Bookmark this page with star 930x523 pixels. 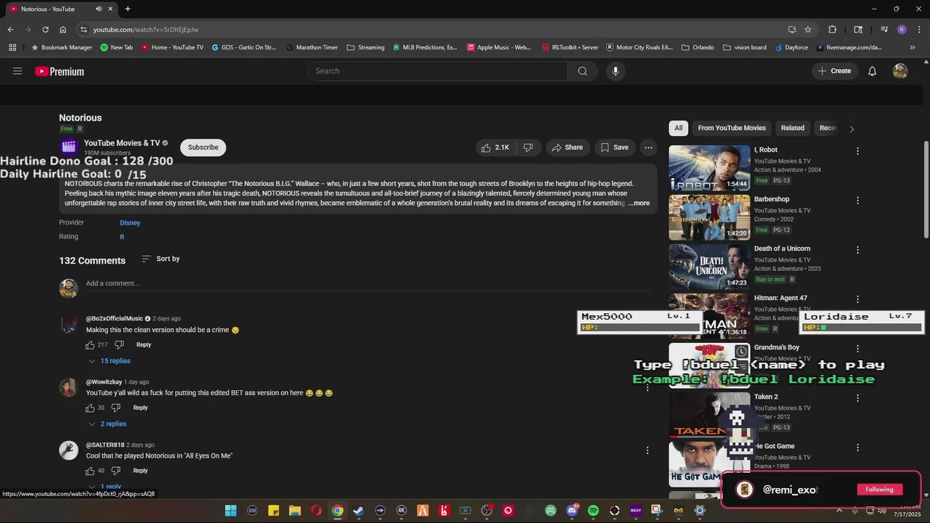click(x=808, y=30)
